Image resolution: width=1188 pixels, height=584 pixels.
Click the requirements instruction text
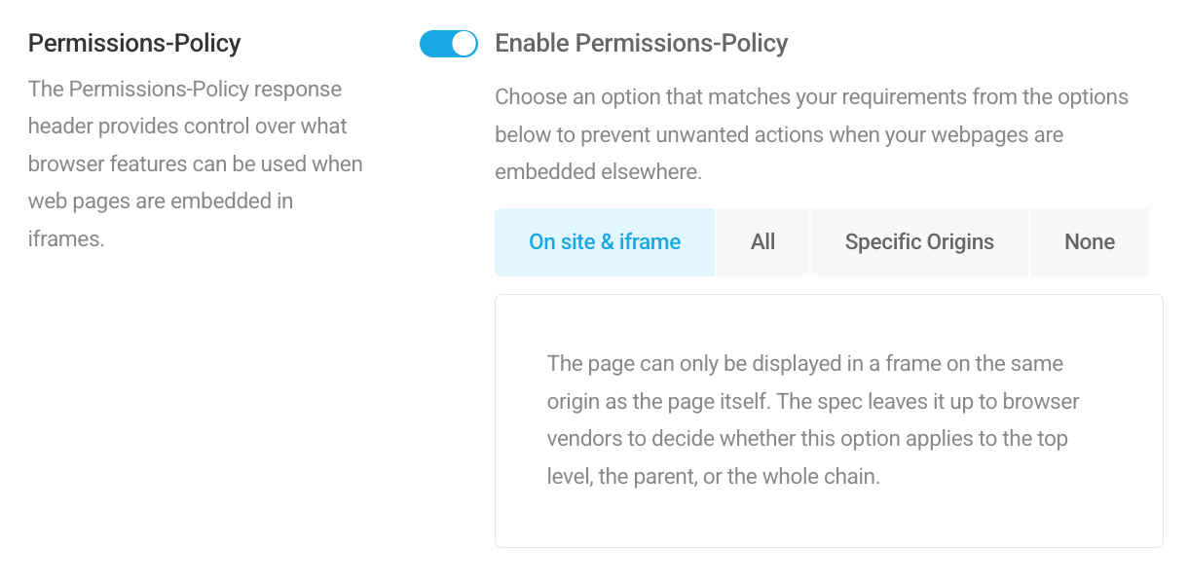point(811,134)
